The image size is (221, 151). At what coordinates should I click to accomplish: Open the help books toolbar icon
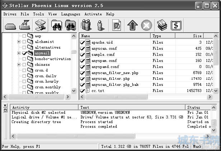pyautogui.click(x=162, y=25)
